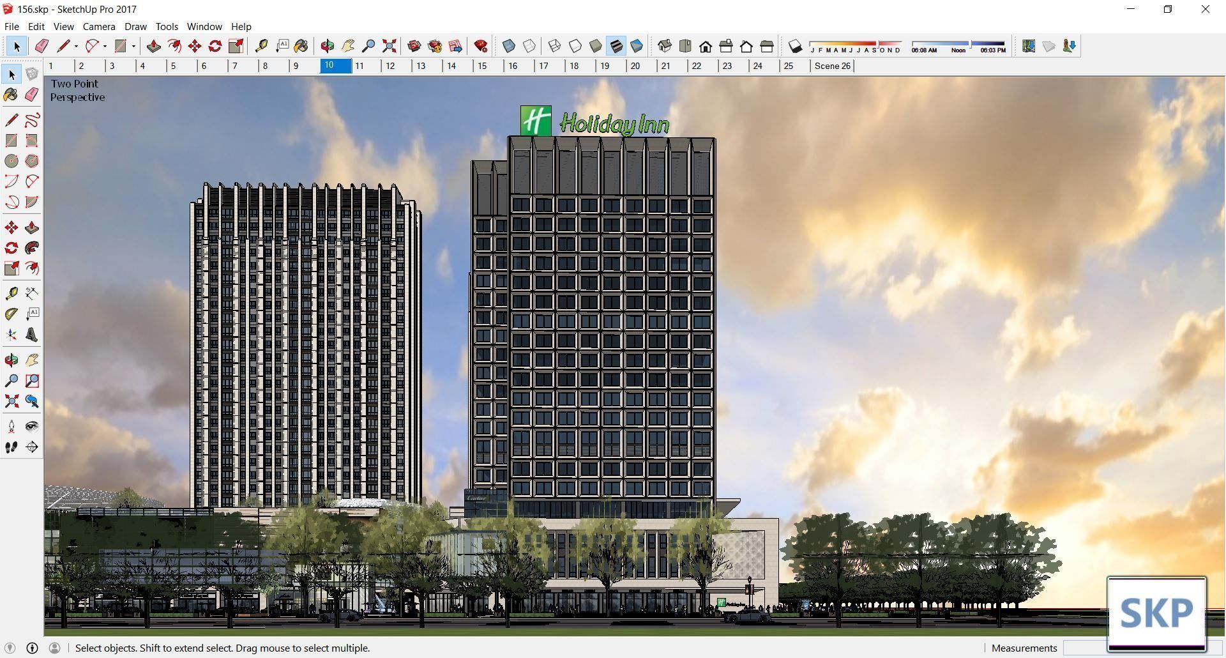This screenshot has height=658, width=1226.
Task: Open the File menu
Action: point(11,27)
